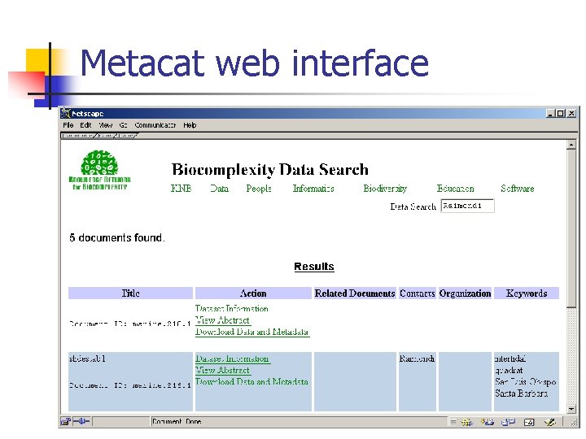This screenshot has height=439, width=586.
Task: Click 'Document ID: marine.219.1' text
Action: click(130, 385)
